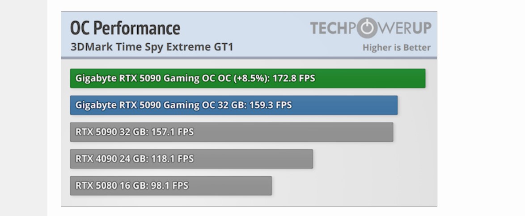This screenshot has height=216, width=525.
Task: Click the green Gigabyte RTX 5090 OC bar
Action: (367, 78)
